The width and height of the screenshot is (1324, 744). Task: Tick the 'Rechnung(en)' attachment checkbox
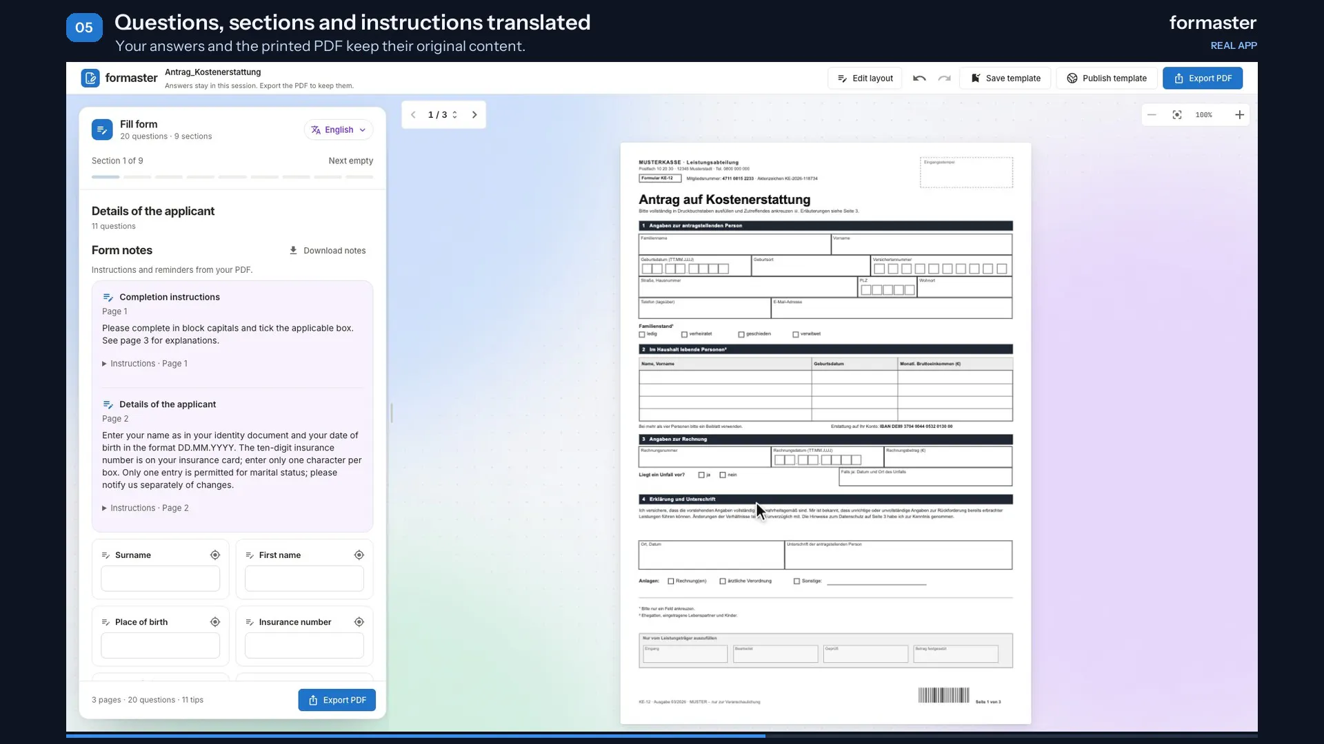[671, 581]
